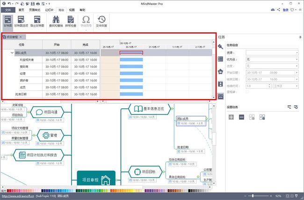Click the cloud icon near login
Viewport: 304px width, 200px height.
[273, 10]
